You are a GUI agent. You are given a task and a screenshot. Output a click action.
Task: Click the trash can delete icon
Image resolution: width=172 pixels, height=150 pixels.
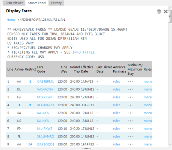pos(159,11)
